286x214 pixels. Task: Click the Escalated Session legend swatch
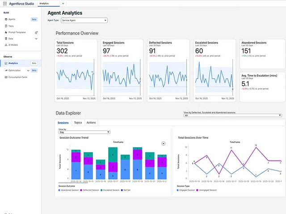pos(101,190)
